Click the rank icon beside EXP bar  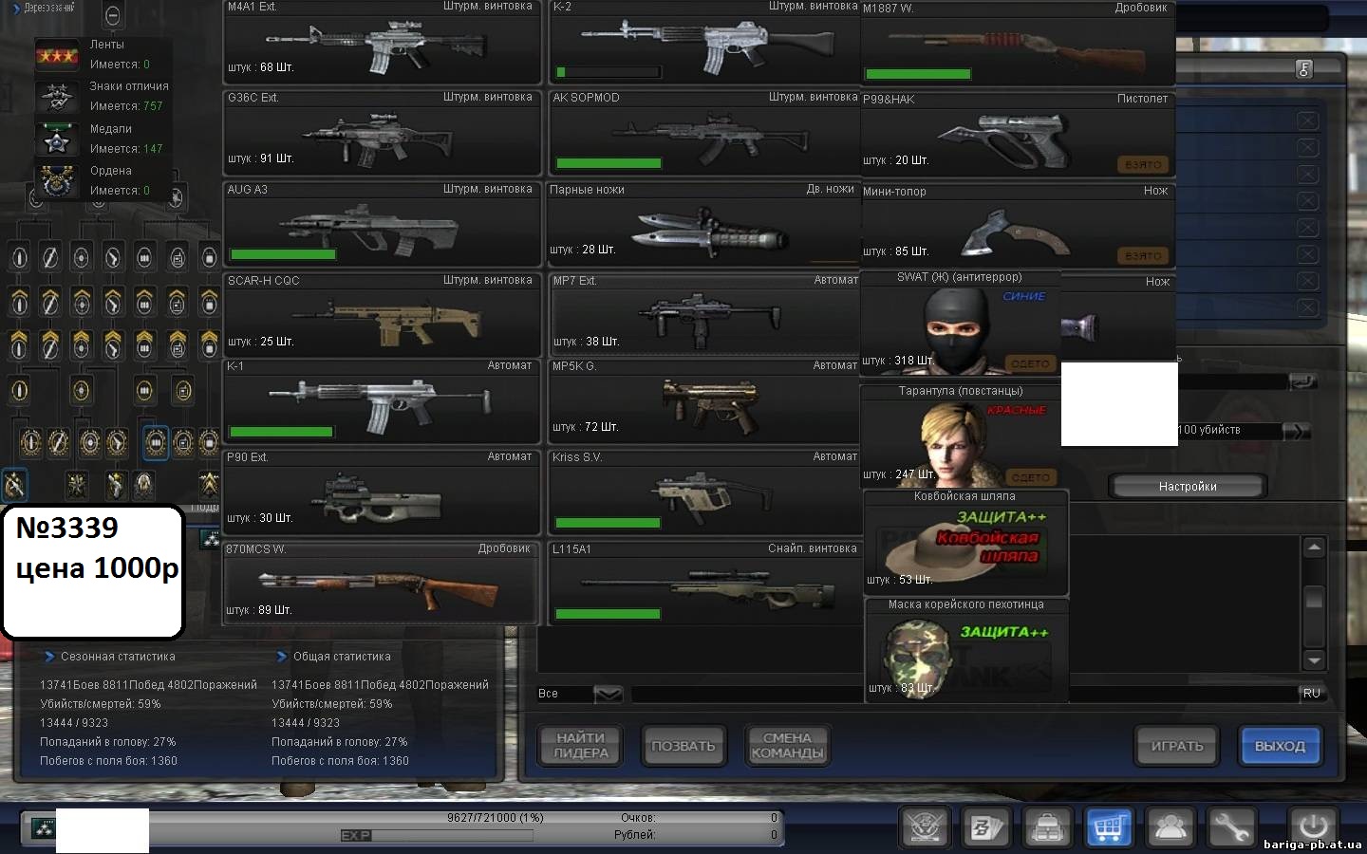(x=43, y=829)
